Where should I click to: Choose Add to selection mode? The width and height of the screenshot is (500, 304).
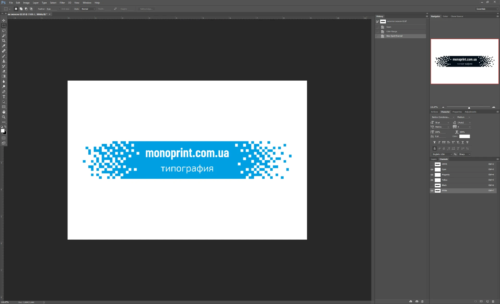tap(21, 9)
